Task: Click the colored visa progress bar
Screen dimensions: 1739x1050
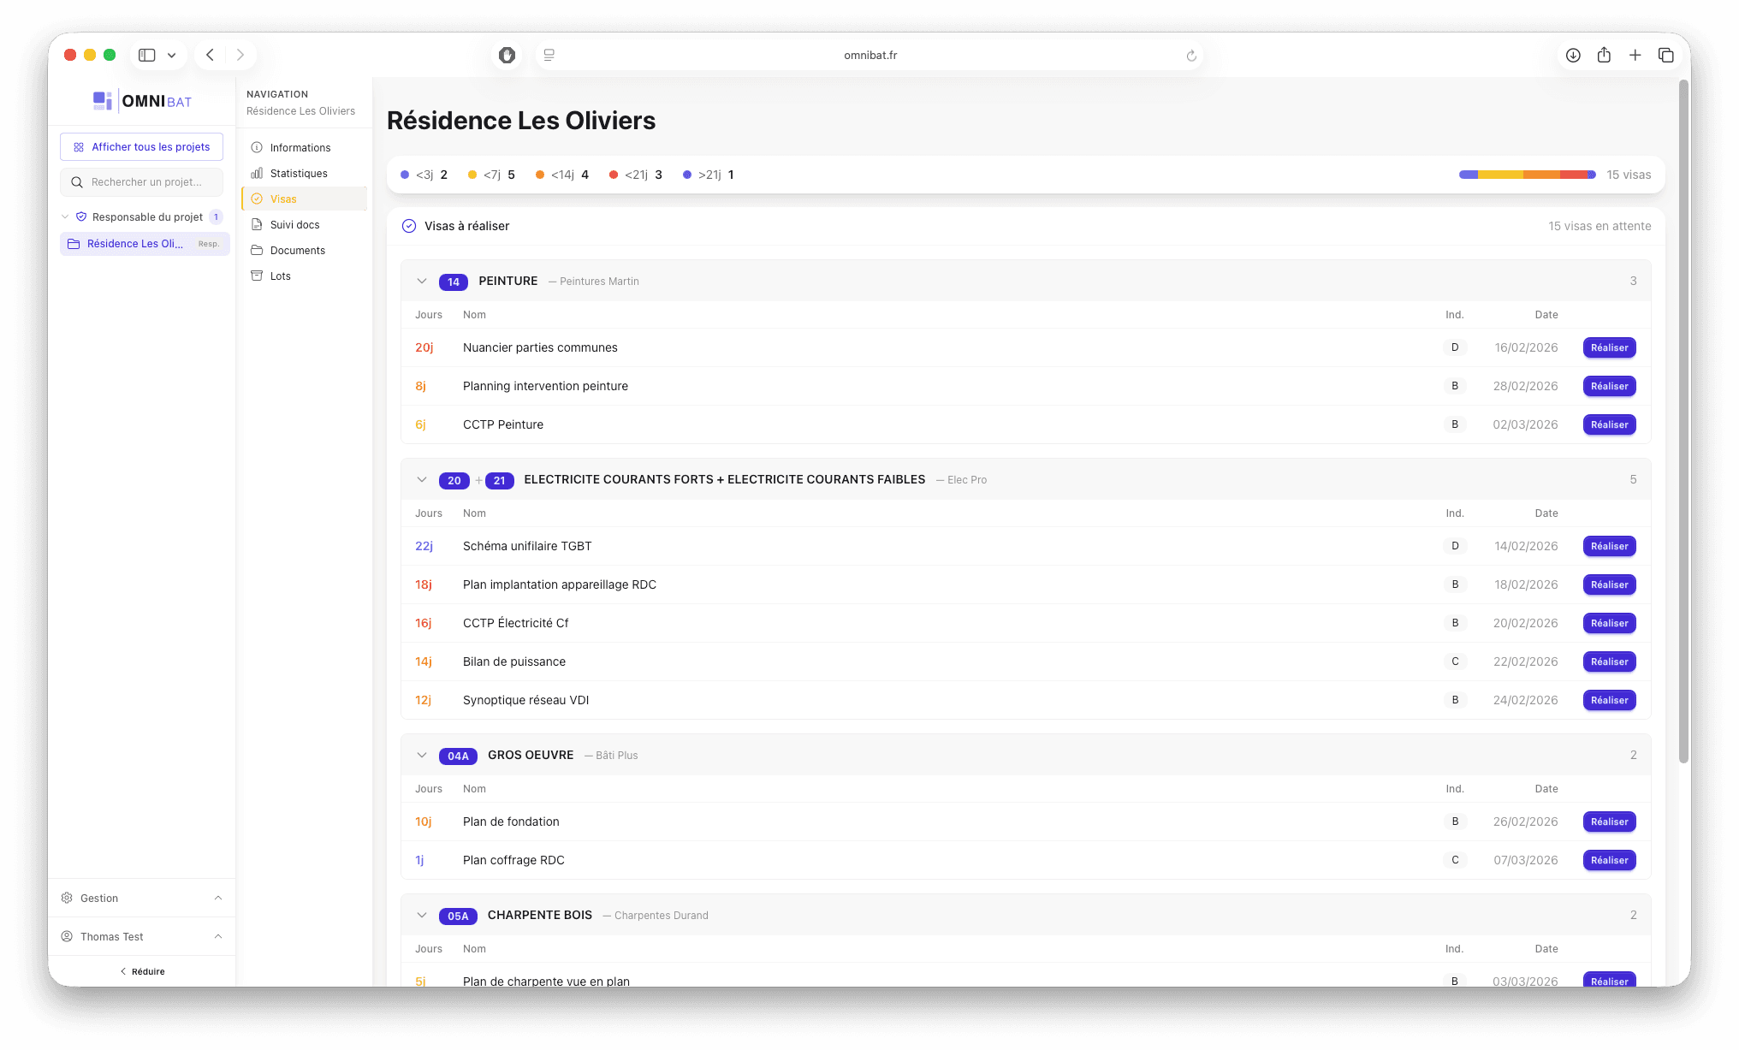Action: (1525, 175)
